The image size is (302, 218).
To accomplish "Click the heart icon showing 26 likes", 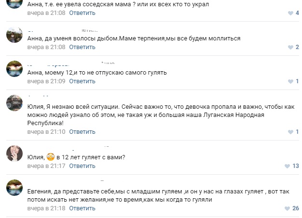I will 287,208.
